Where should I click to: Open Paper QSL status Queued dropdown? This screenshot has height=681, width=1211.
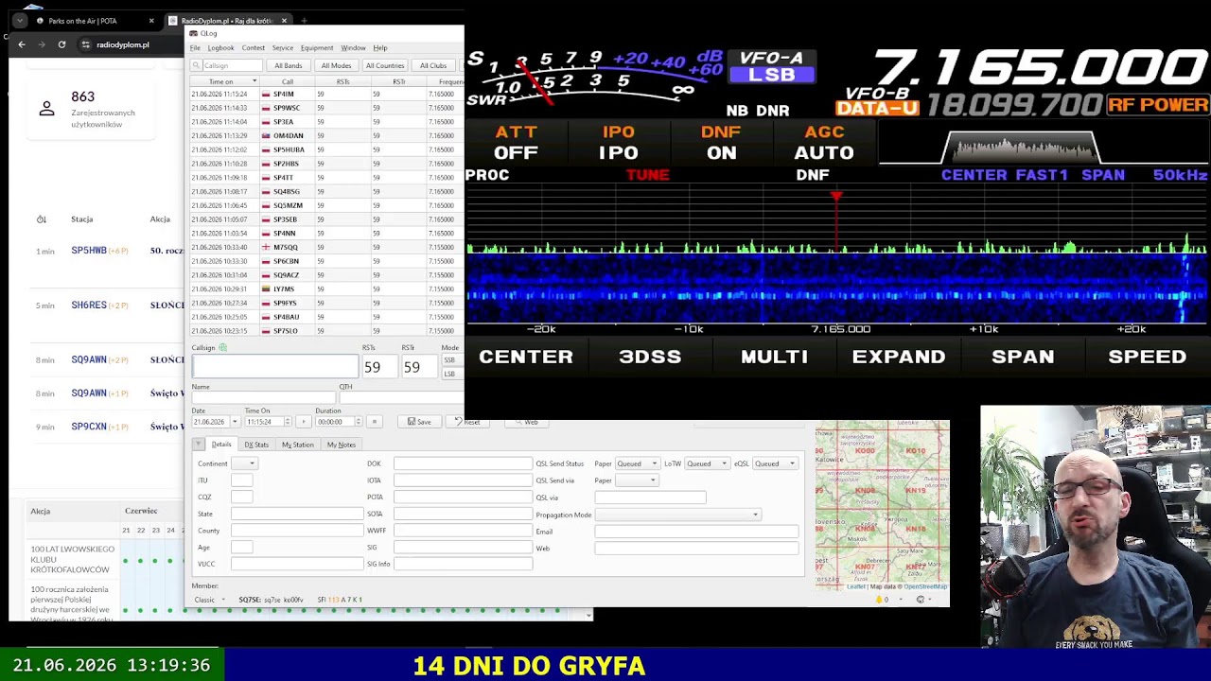coord(638,463)
